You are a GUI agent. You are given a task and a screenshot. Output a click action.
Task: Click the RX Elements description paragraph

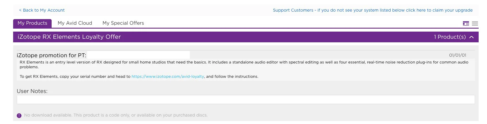point(244,65)
